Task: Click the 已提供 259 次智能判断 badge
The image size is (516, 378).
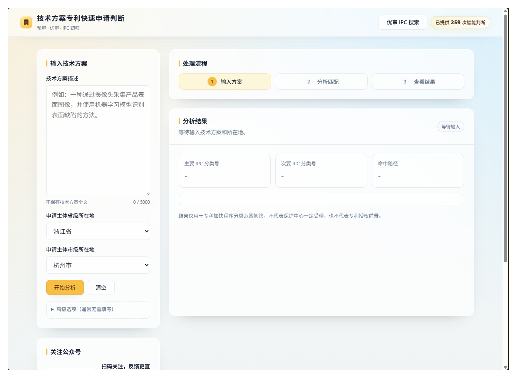Action: pos(460,22)
